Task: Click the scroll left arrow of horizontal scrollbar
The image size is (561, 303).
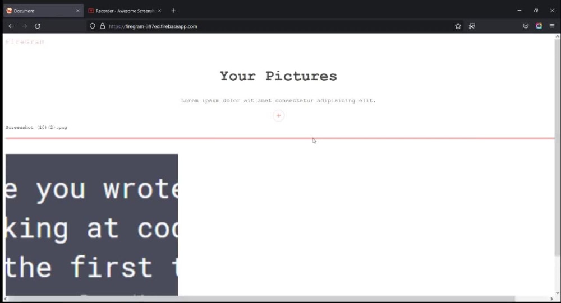Action: coord(6,299)
